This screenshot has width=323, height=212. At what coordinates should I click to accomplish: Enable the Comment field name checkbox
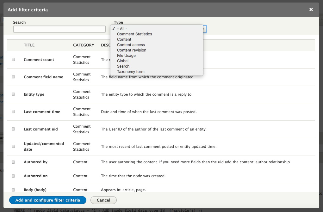(13, 77)
